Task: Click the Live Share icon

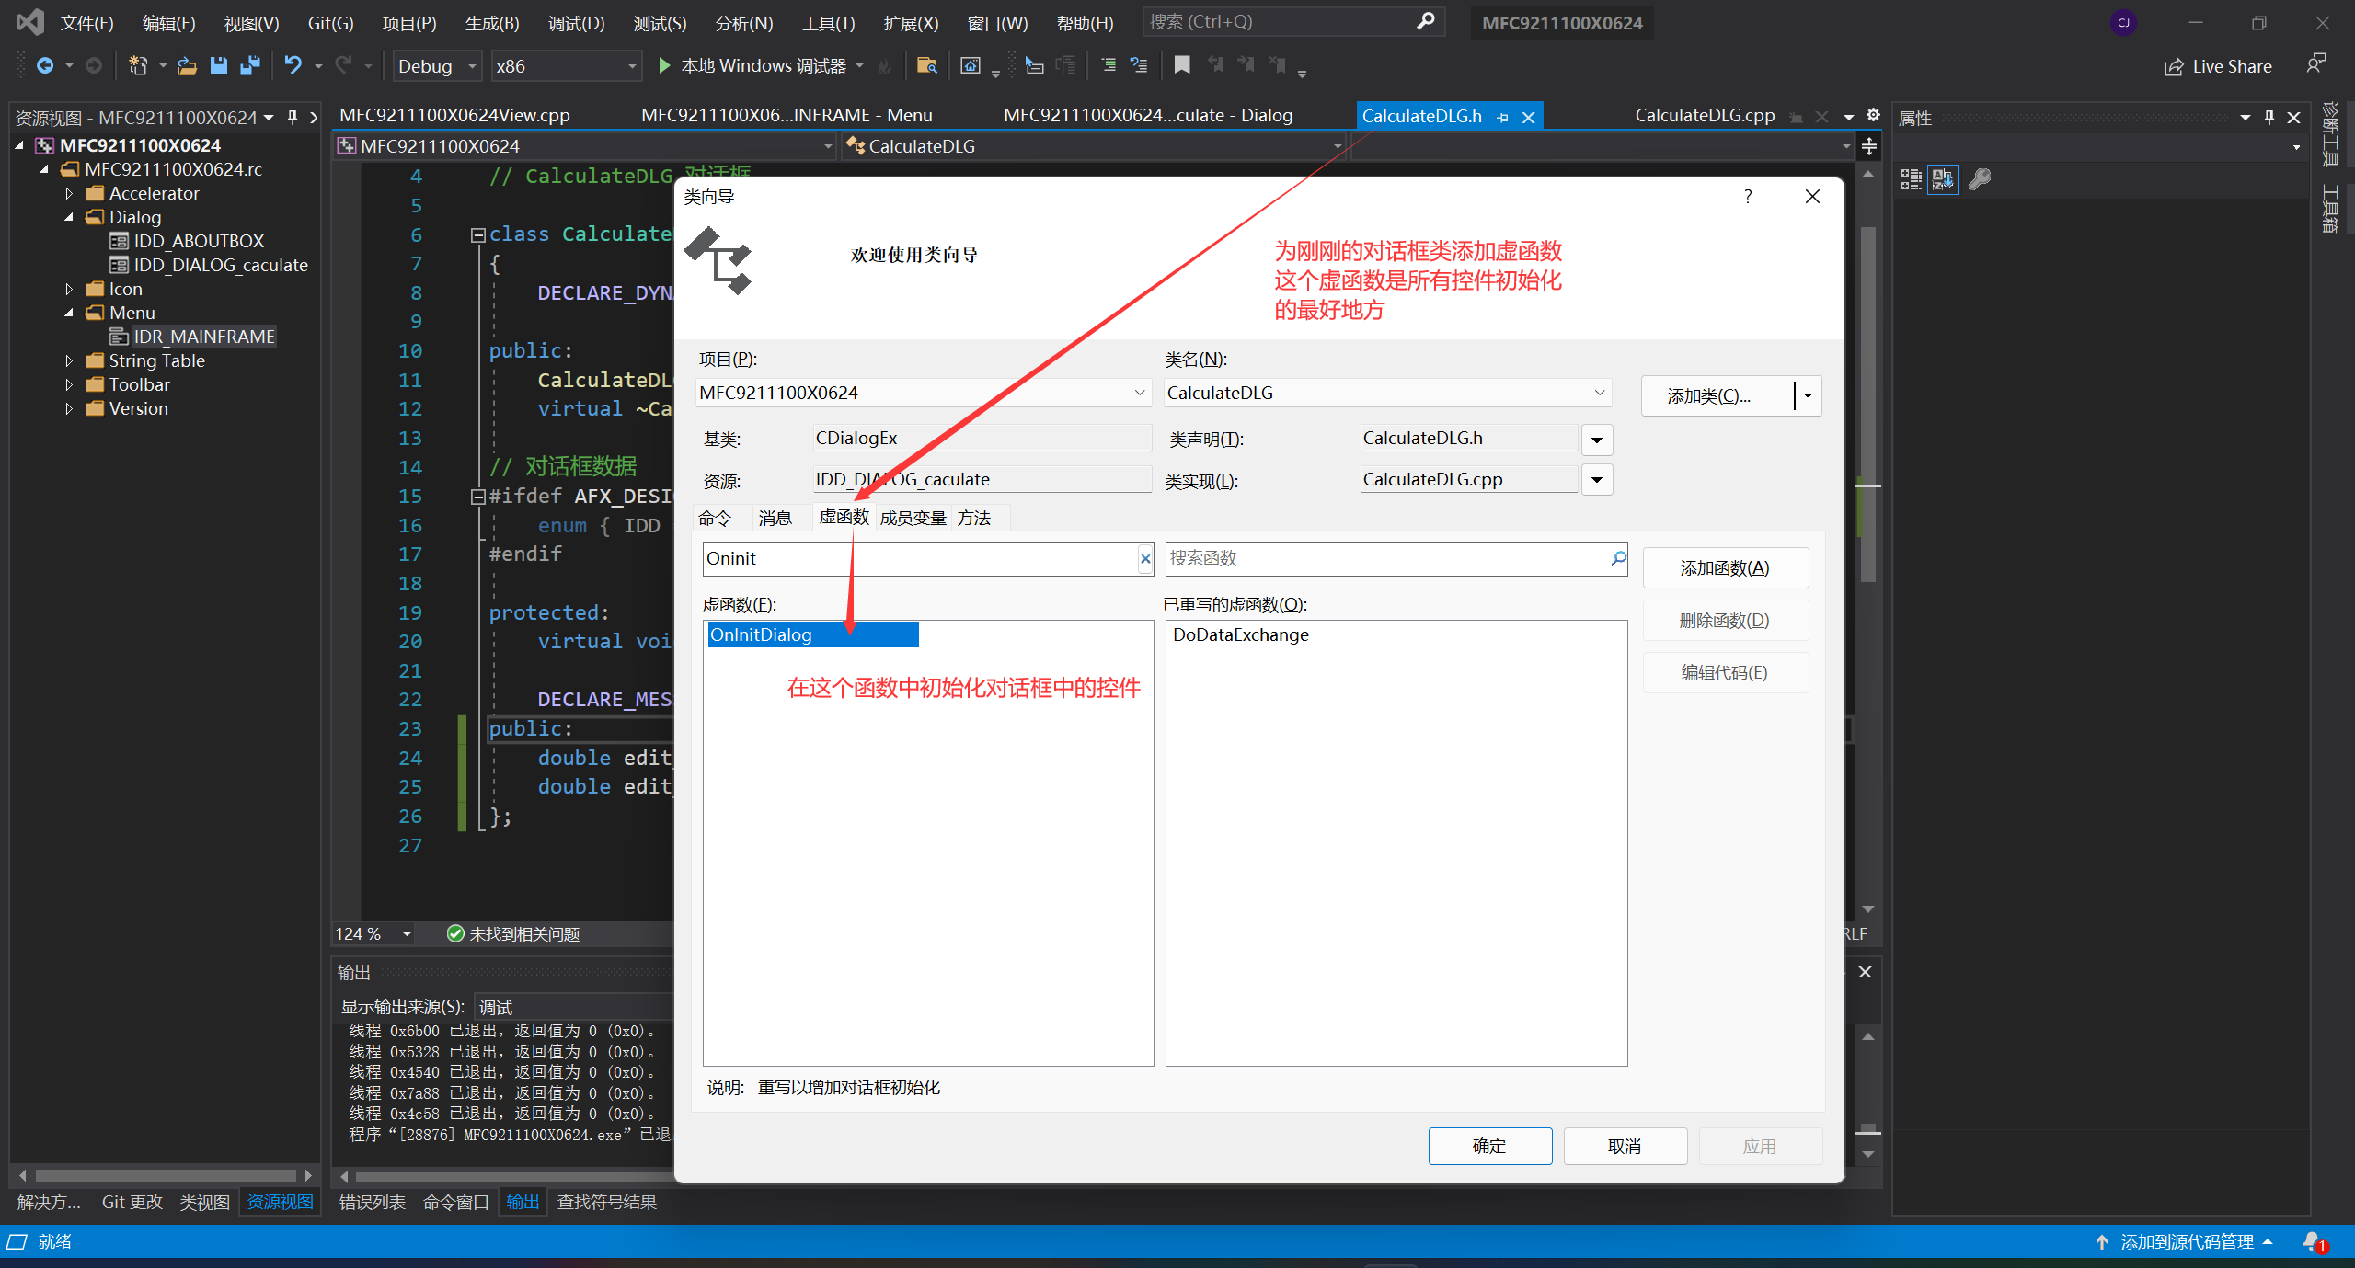Action: coord(2174,66)
